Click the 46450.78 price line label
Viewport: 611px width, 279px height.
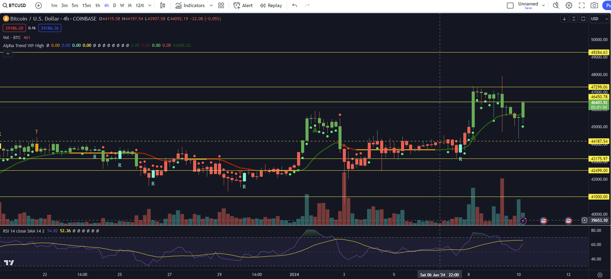point(599,97)
